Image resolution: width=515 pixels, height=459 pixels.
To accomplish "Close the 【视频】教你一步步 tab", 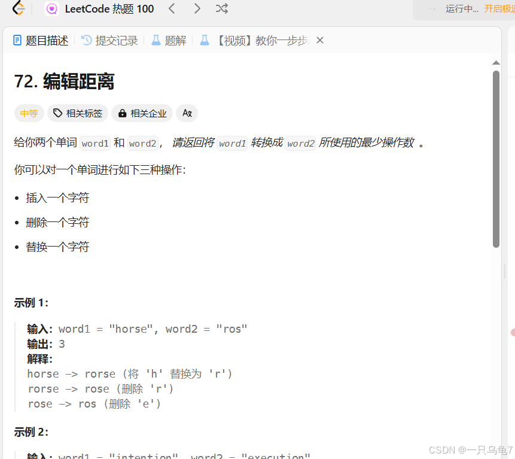I will [319, 40].
